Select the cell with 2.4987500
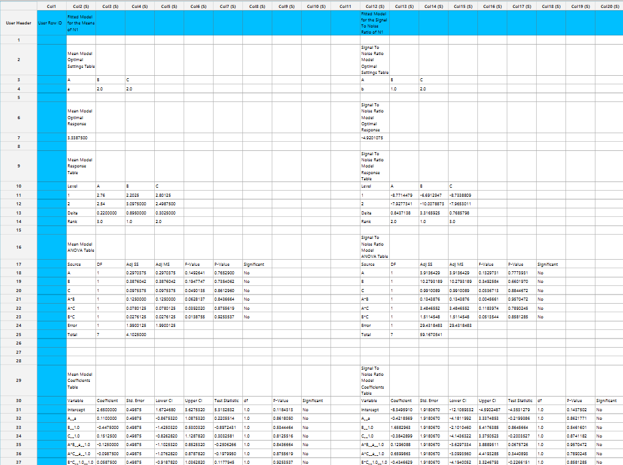This screenshot has height=465, width=623. (169, 204)
